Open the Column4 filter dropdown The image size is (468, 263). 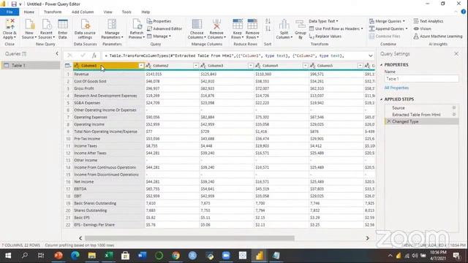[x=305, y=66]
